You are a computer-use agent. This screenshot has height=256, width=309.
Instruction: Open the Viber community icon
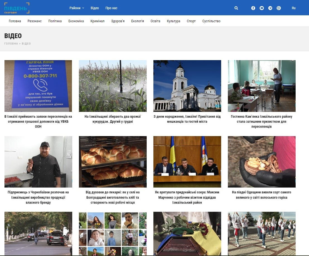279,8
